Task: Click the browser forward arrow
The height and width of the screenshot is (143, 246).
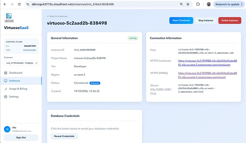Action: click(x=12, y=4)
